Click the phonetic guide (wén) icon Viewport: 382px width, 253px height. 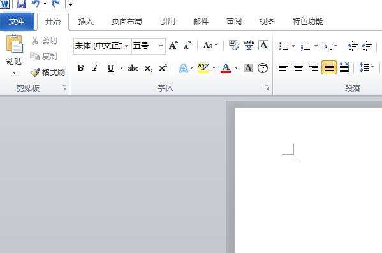pos(249,45)
